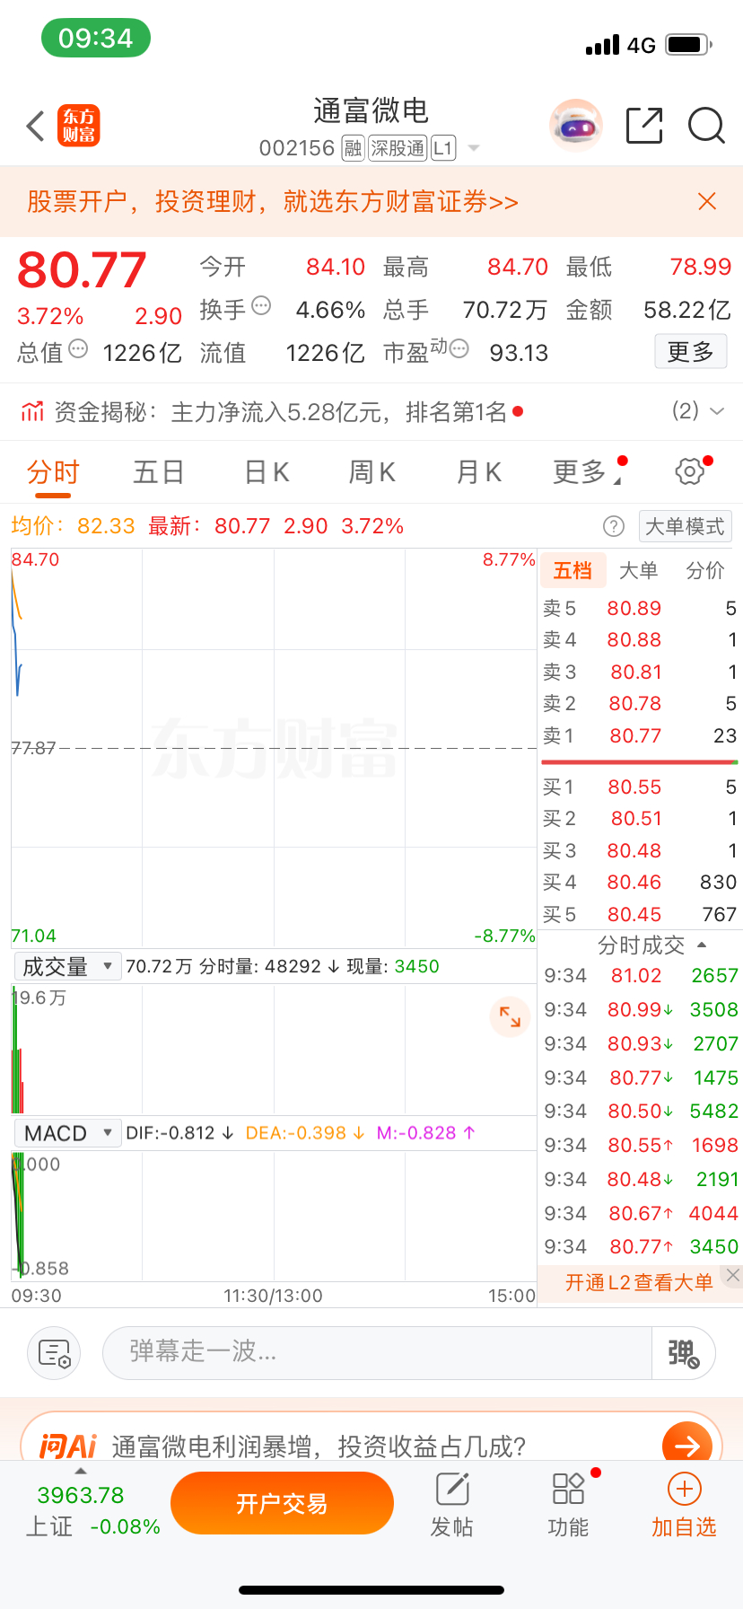
Task: Tap the 市盈 info bubble icon
Action: point(459,349)
